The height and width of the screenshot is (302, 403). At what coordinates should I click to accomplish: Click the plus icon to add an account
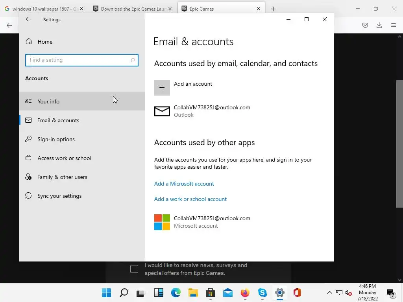(x=162, y=88)
